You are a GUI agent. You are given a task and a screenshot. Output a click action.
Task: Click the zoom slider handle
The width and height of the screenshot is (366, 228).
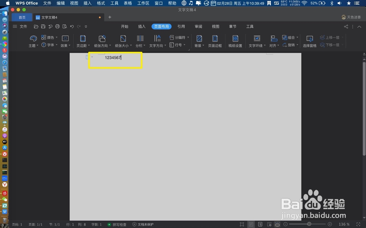pyautogui.click(x=309, y=224)
